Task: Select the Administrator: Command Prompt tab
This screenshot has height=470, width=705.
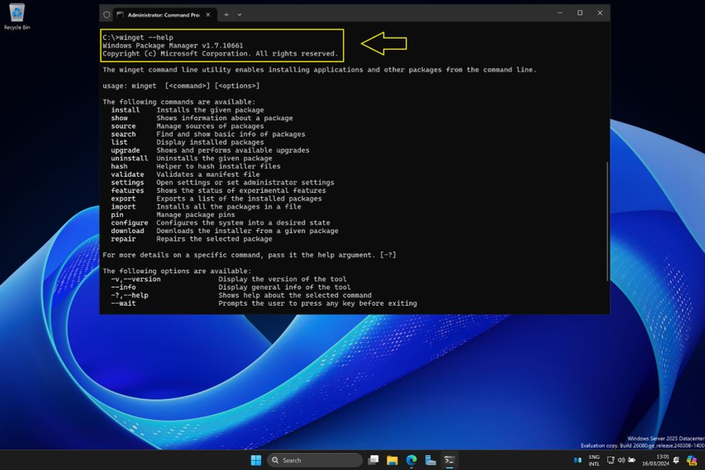Action: [x=164, y=15]
